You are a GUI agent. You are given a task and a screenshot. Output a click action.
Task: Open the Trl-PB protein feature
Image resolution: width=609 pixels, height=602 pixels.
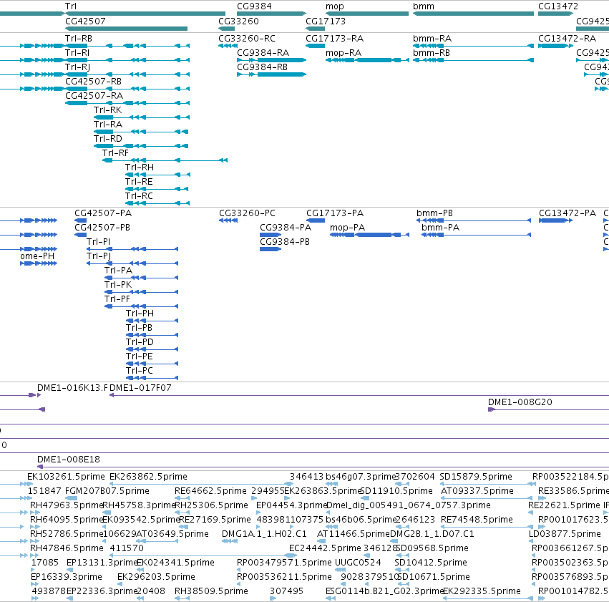coord(139,328)
